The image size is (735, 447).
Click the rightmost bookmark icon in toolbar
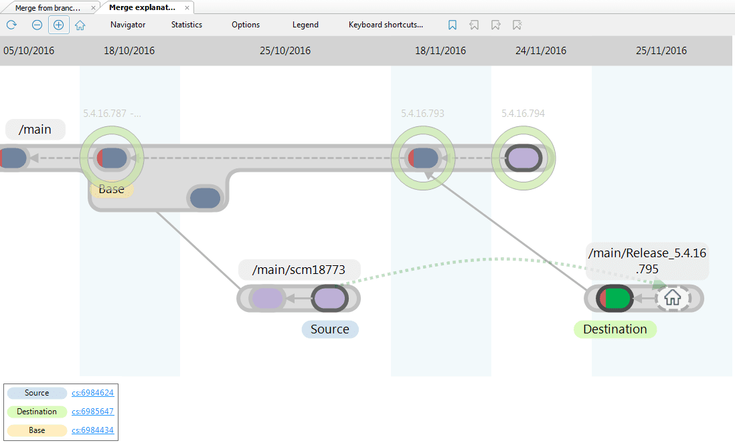point(517,25)
